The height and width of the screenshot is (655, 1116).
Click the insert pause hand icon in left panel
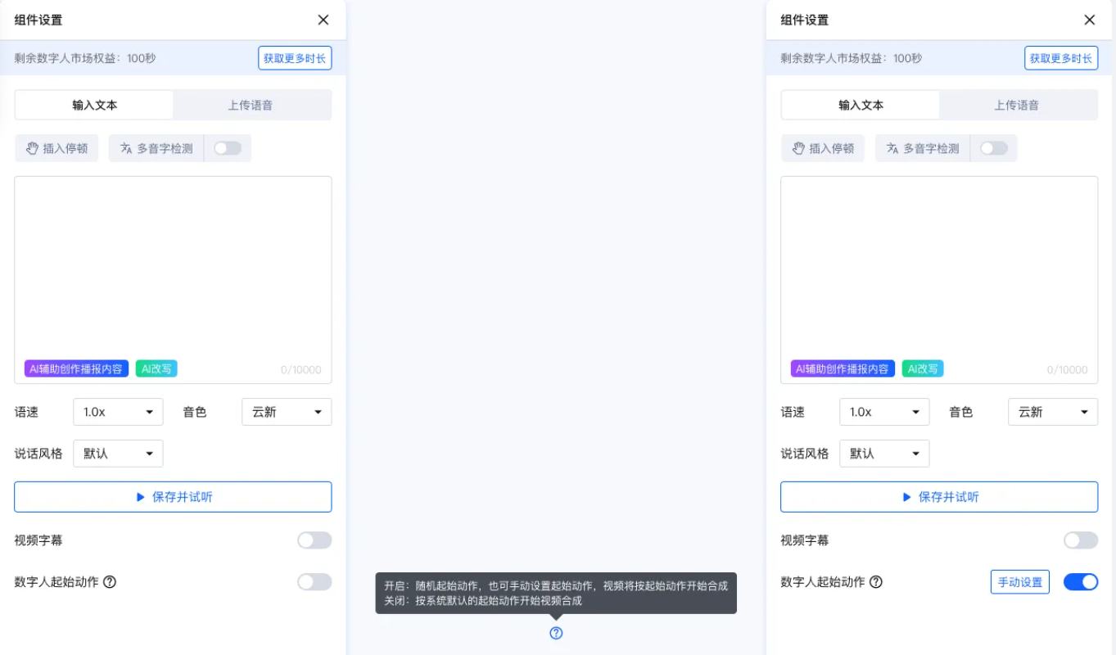click(x=33, y=148)
